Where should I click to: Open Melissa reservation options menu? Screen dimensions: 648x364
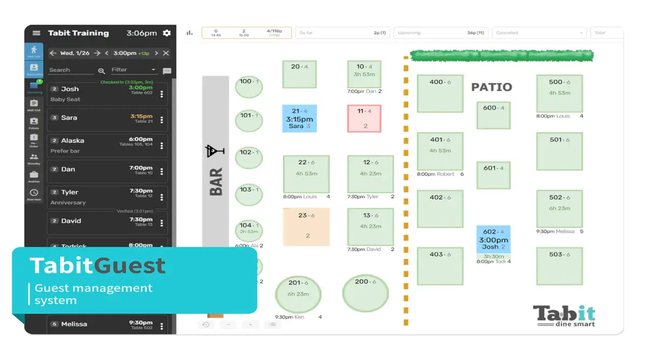[161, 326]
